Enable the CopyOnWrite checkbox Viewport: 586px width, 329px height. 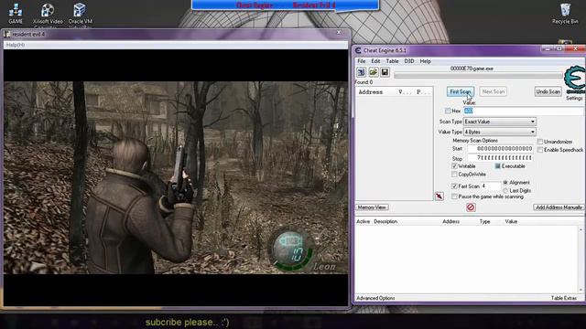[454, 175]
